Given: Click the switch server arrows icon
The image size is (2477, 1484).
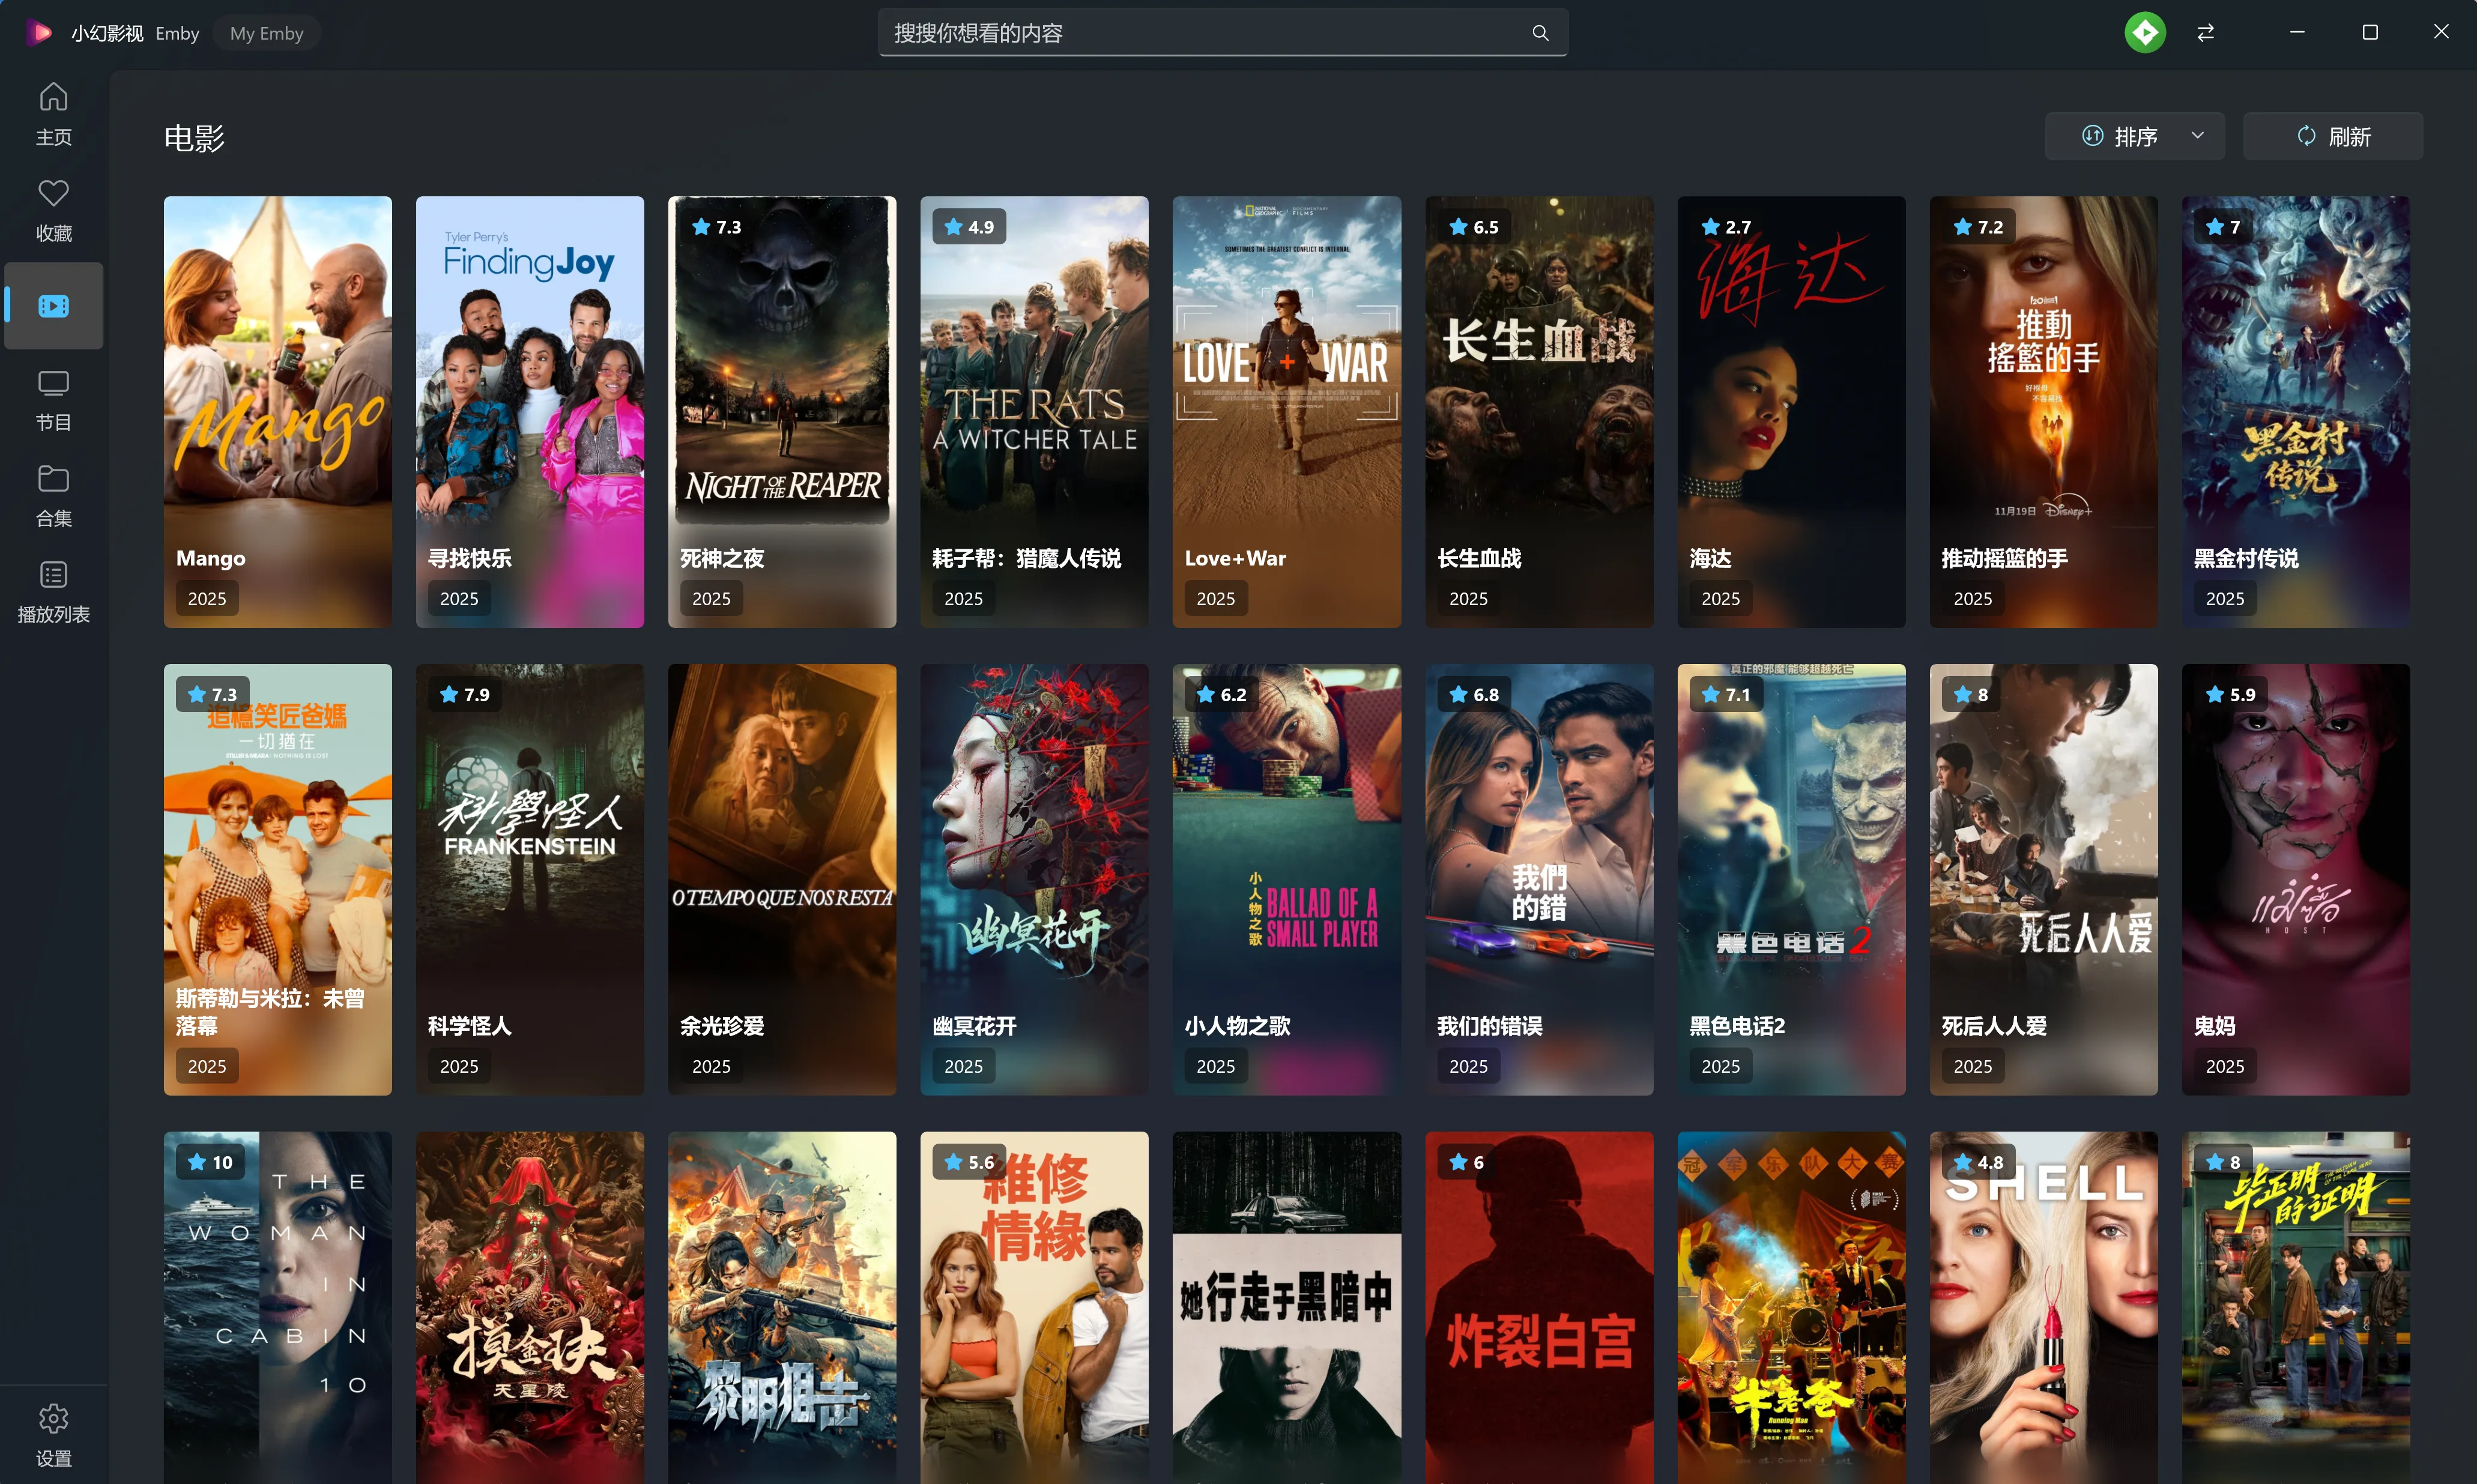Looking at the screenshot, I should [2205, 33].
